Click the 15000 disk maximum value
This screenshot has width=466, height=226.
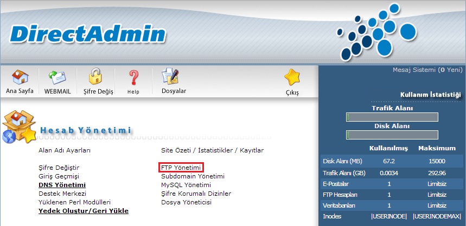(x=437, y=162)
